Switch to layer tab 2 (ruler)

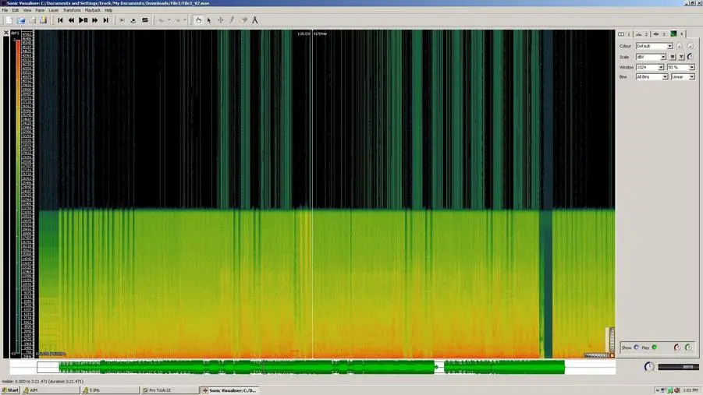[x=641, y=34]
